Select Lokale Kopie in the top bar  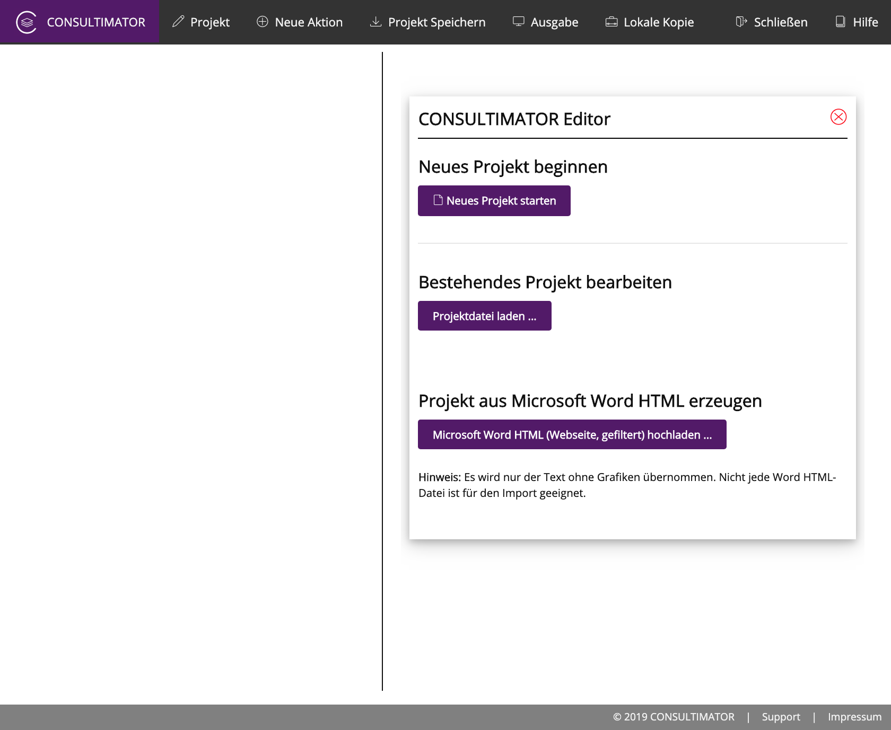pos(650,22)
